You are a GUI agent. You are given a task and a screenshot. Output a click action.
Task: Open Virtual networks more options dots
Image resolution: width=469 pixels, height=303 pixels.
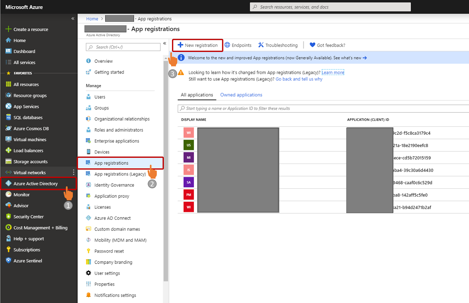(x=74, y=172)
